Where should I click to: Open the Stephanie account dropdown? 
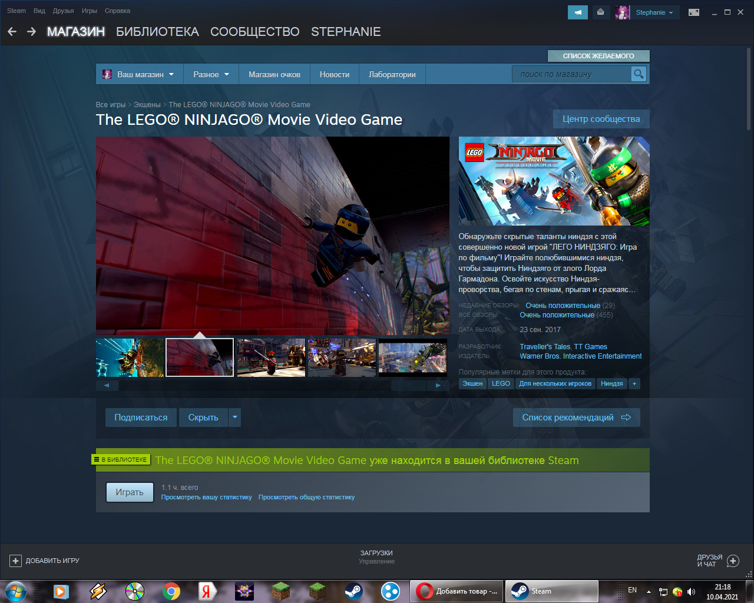[654, 12]
